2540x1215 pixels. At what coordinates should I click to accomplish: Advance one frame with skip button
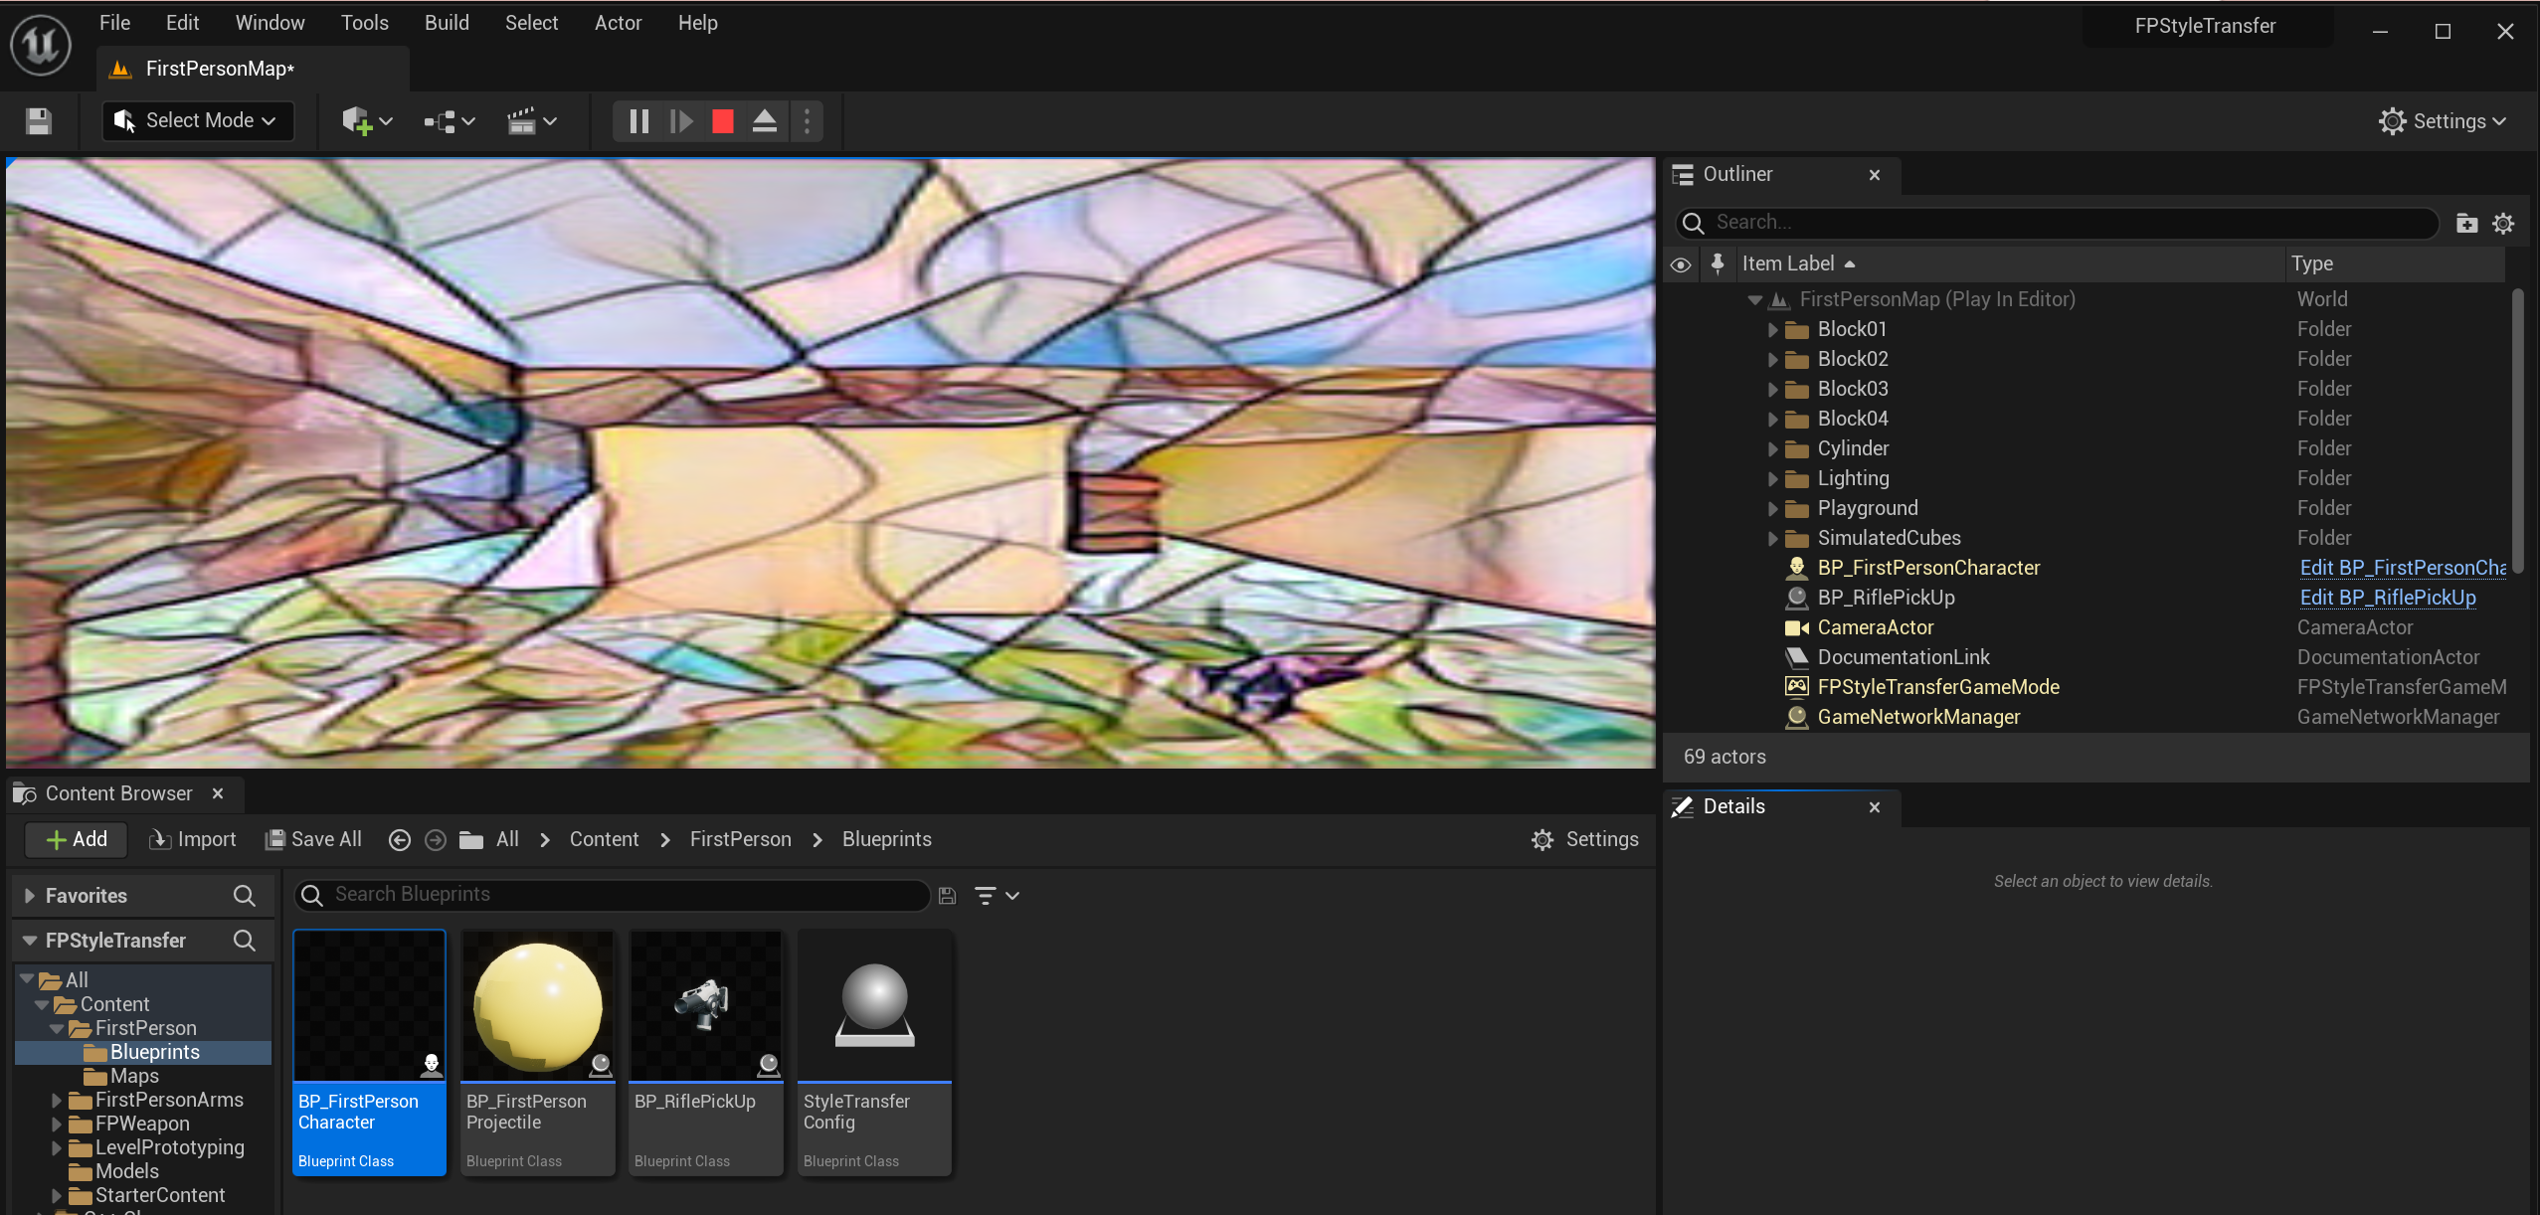pos(681,121)
